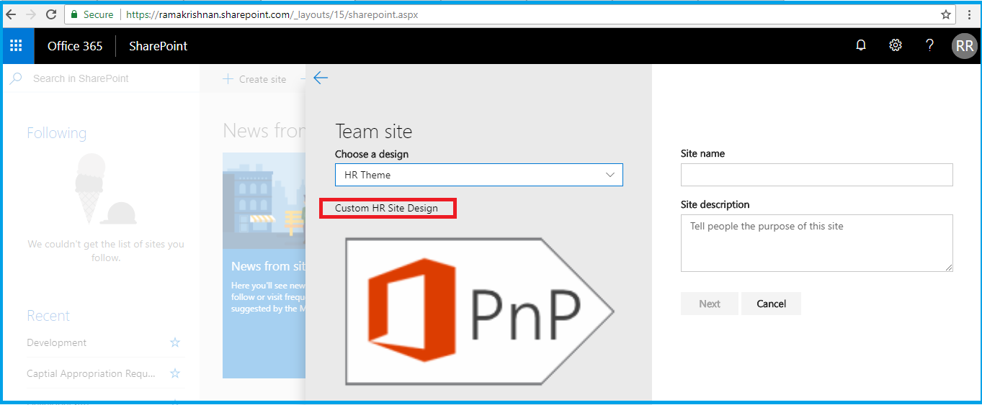Open the Chrome three-dot menu
982x405 pixels.
point(969,14)
